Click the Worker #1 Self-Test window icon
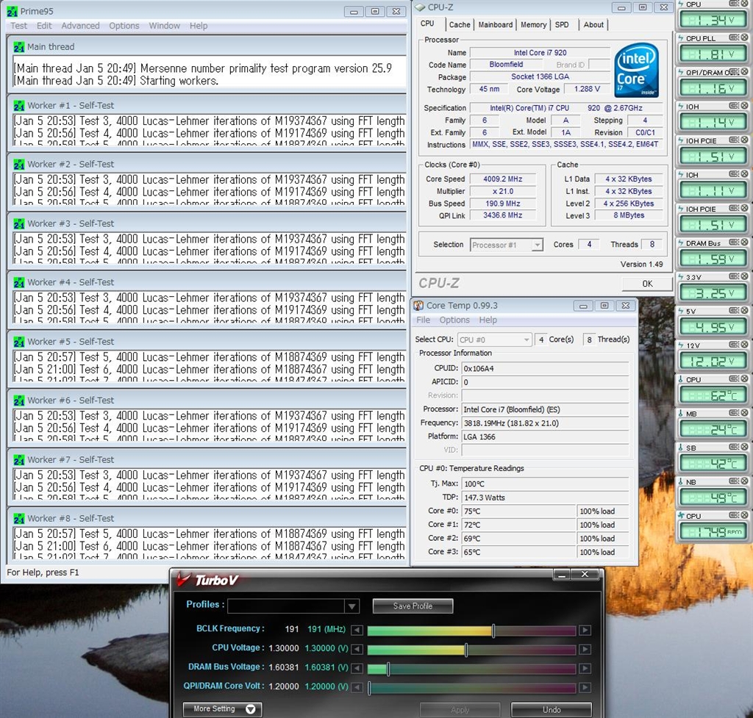Viewport: 753px width, 718px height. [20, 106]
